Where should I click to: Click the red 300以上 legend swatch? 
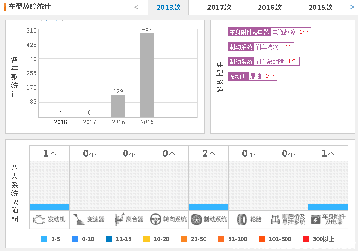tap(306, 239)
